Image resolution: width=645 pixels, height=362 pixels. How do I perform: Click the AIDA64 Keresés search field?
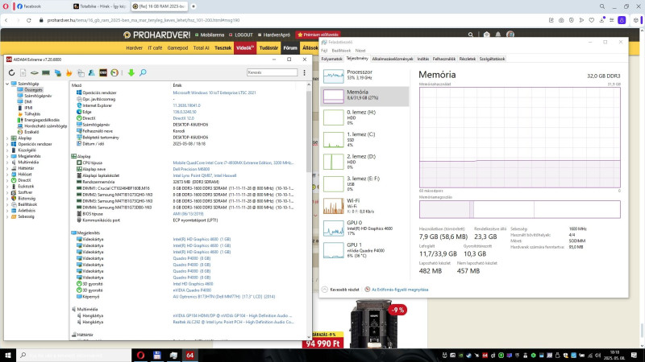click(x=272, y=72)
